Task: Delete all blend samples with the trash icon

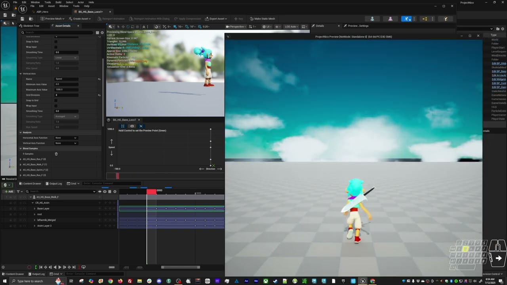Action: pos(56,154)
